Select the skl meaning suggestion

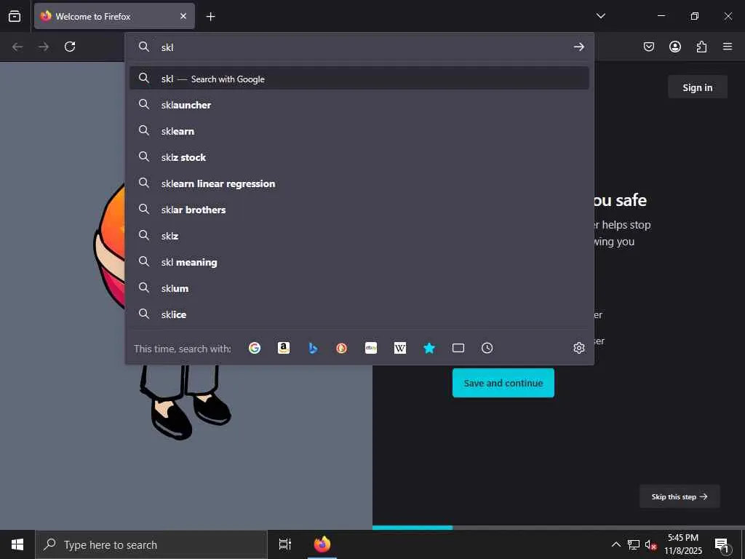[359, 262]
